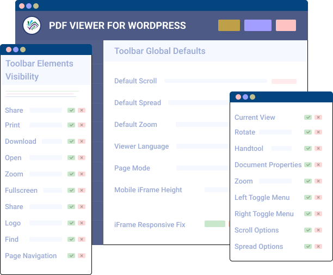
Task: Disable Scroll Options red X
Action: pyautogui.click(x=318, y=230)
